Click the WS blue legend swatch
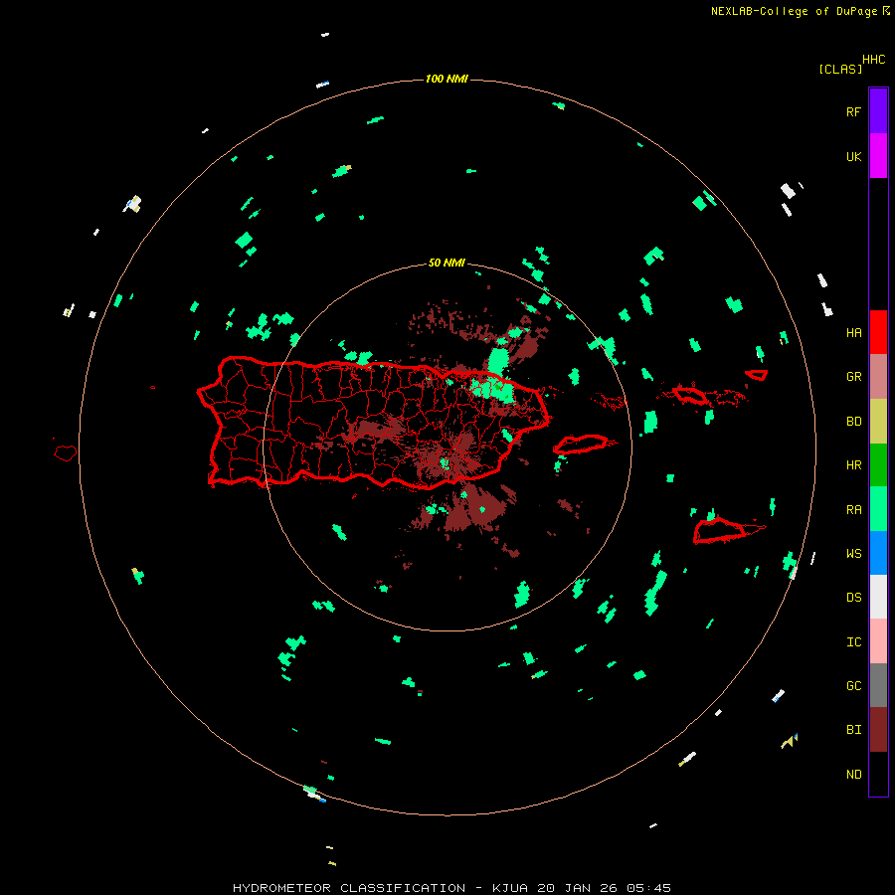This screenshot has height=895, width=895. [x=878, y=553]
